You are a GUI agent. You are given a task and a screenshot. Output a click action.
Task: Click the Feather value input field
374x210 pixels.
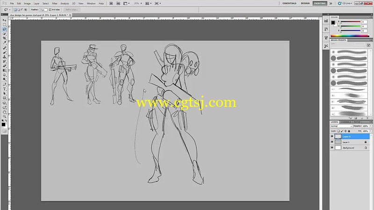[43, 10]
